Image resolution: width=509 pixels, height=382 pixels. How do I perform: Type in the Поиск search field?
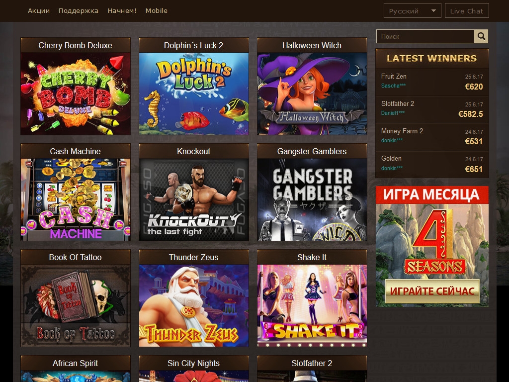tap(425, 36)
